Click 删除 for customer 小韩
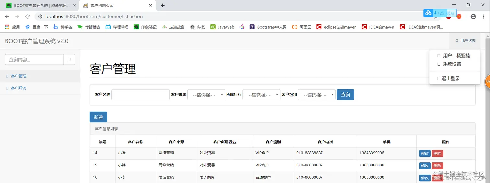Viewport: 490px width, 183px height. pos(437,166)
